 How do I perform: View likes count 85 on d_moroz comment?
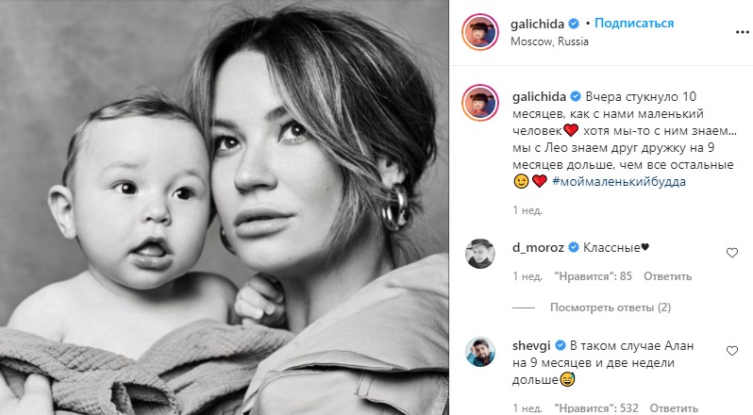click(x=594, y=276)
